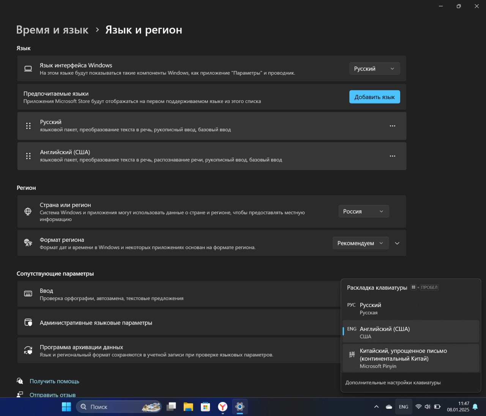Click the Формат региона icon

pyautogui.click(x=28, y=243)
